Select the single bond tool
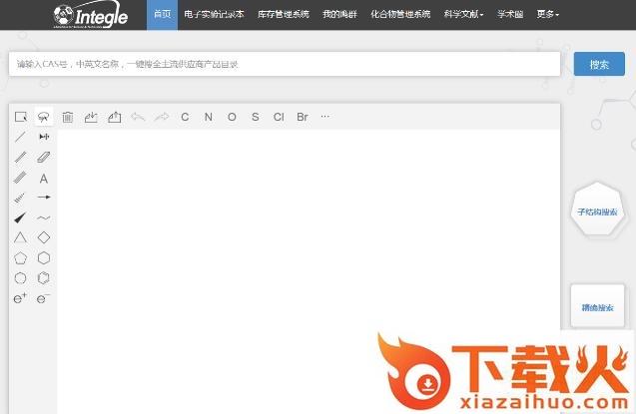Viewport: 636px width, 414px height. click(x=20, y=137)
